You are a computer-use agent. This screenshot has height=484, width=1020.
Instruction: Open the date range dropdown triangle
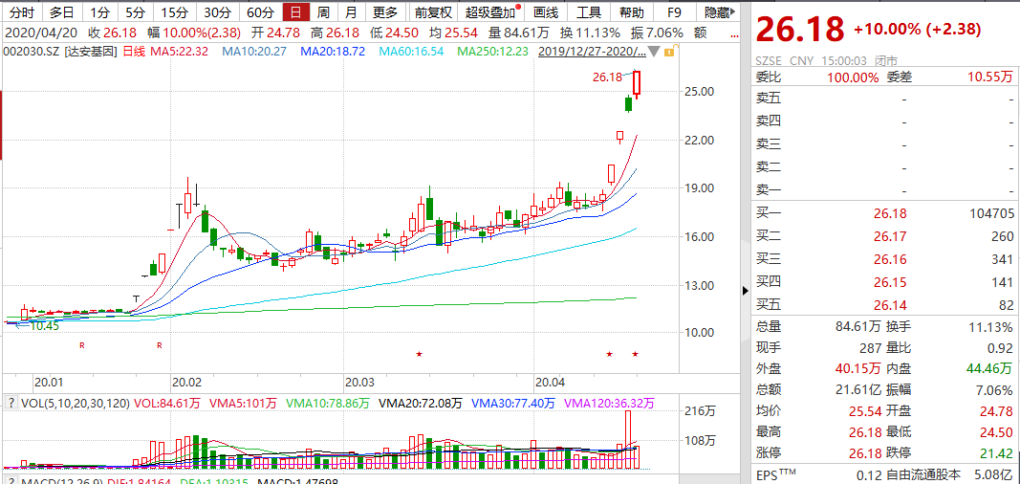click(653, 51)
